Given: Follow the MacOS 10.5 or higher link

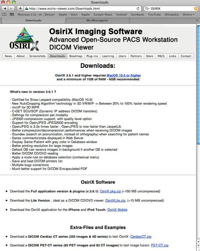Looking at the screenshot, I should pyautogui.click(x=124, y=75).
